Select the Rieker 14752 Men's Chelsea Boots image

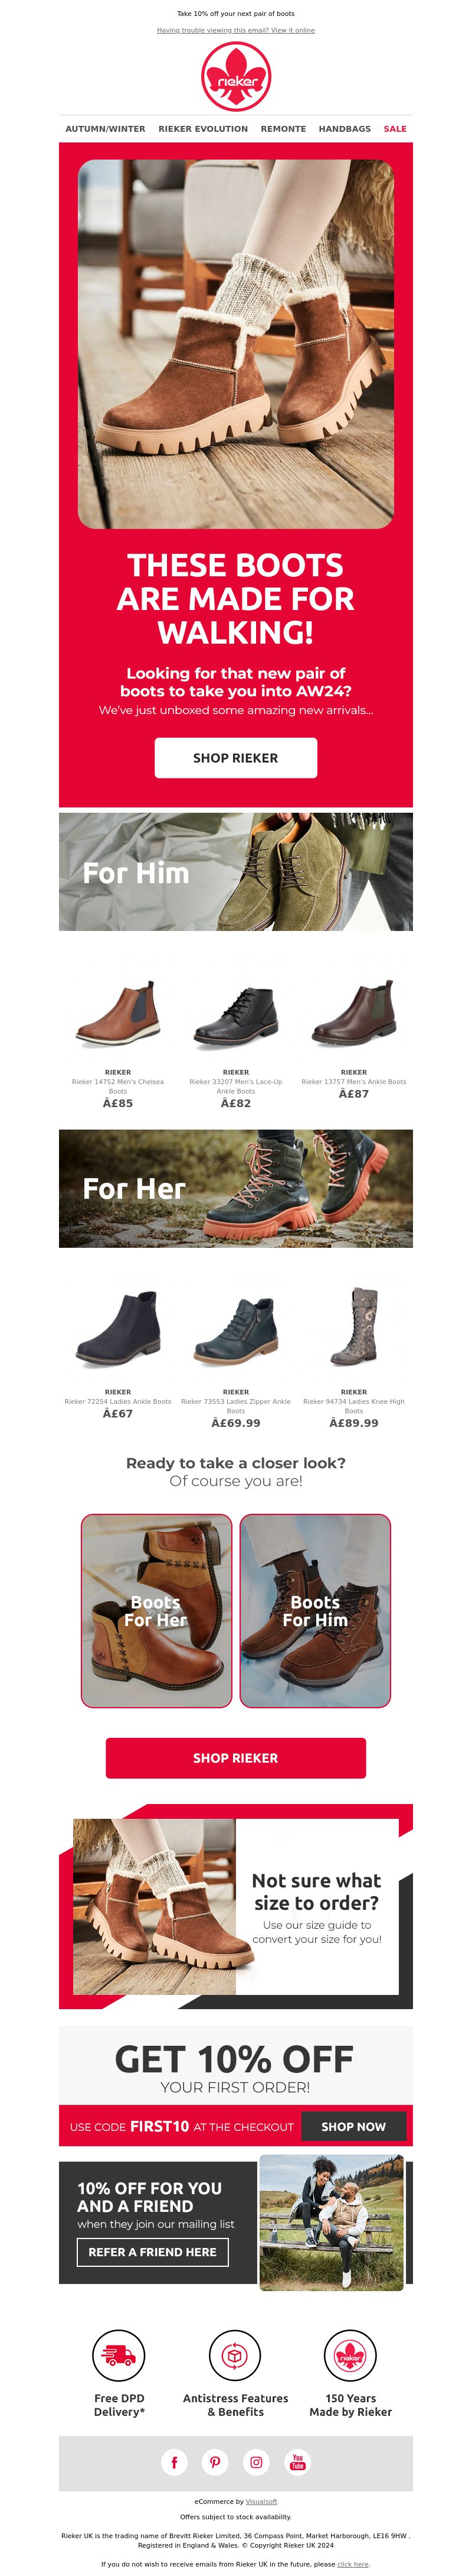coord(118,1014)
